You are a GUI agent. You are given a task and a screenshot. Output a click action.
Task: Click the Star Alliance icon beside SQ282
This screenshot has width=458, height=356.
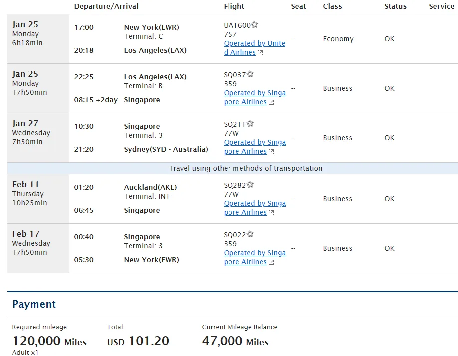[250, 185]
